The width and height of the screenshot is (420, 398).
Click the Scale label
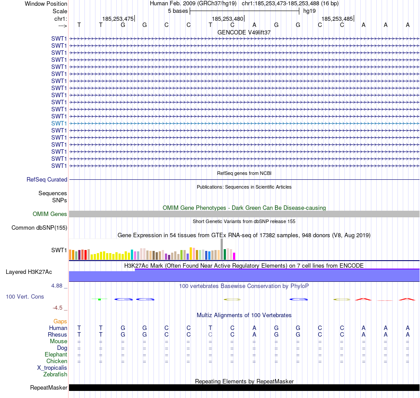click(60, 11)
